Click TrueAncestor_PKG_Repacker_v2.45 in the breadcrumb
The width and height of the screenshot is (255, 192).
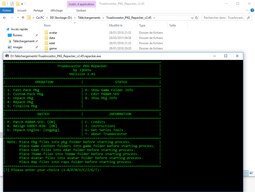(129, 17)
